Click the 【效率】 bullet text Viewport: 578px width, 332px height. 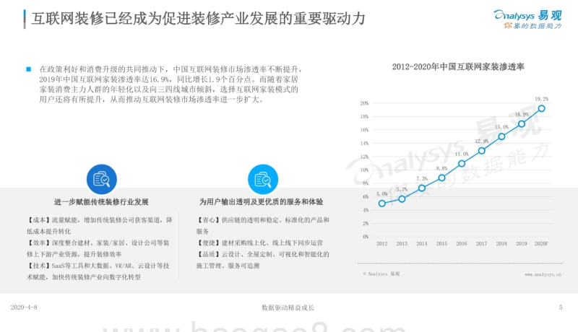[x=98, y=248]
